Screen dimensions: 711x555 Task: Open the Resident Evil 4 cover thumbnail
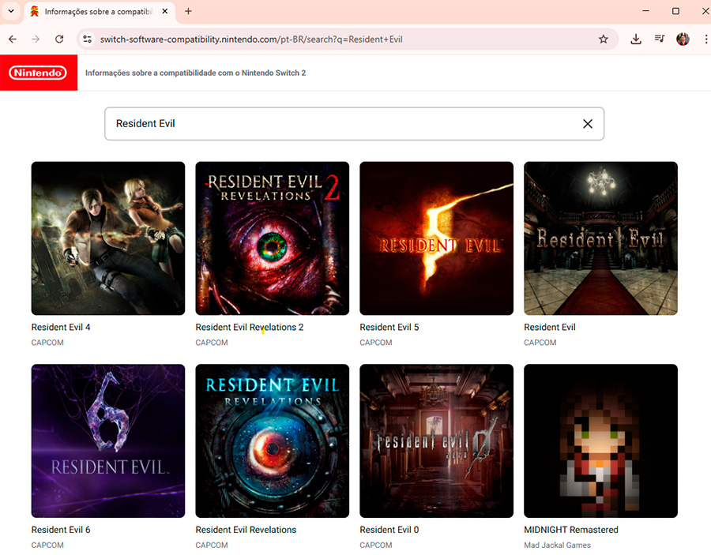[108, 238]
